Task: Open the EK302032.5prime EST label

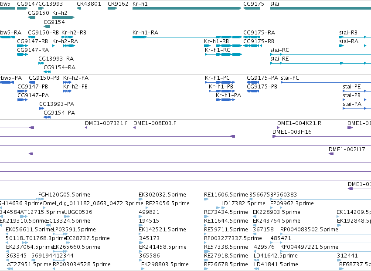Action: (x=162, y=195)
